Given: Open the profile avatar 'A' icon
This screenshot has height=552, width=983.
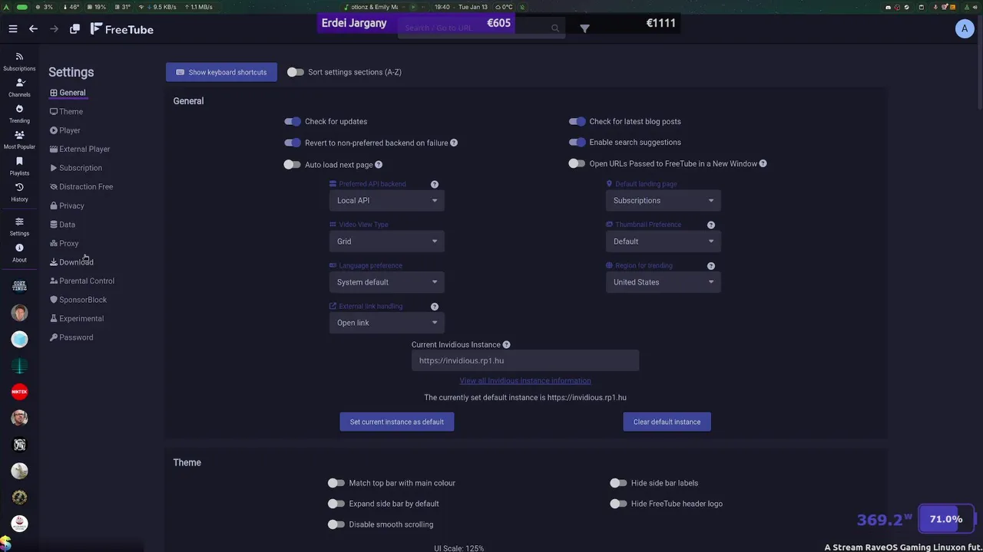Looking at the screenshot, I should [965, 28].
